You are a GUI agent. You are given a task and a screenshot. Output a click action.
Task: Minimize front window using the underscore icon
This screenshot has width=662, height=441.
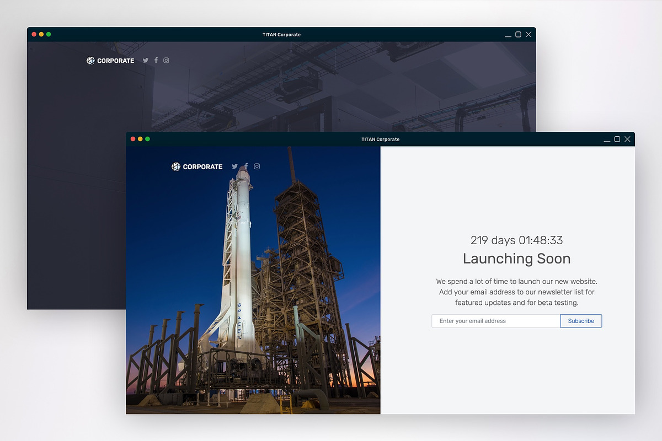click(607, 140)
